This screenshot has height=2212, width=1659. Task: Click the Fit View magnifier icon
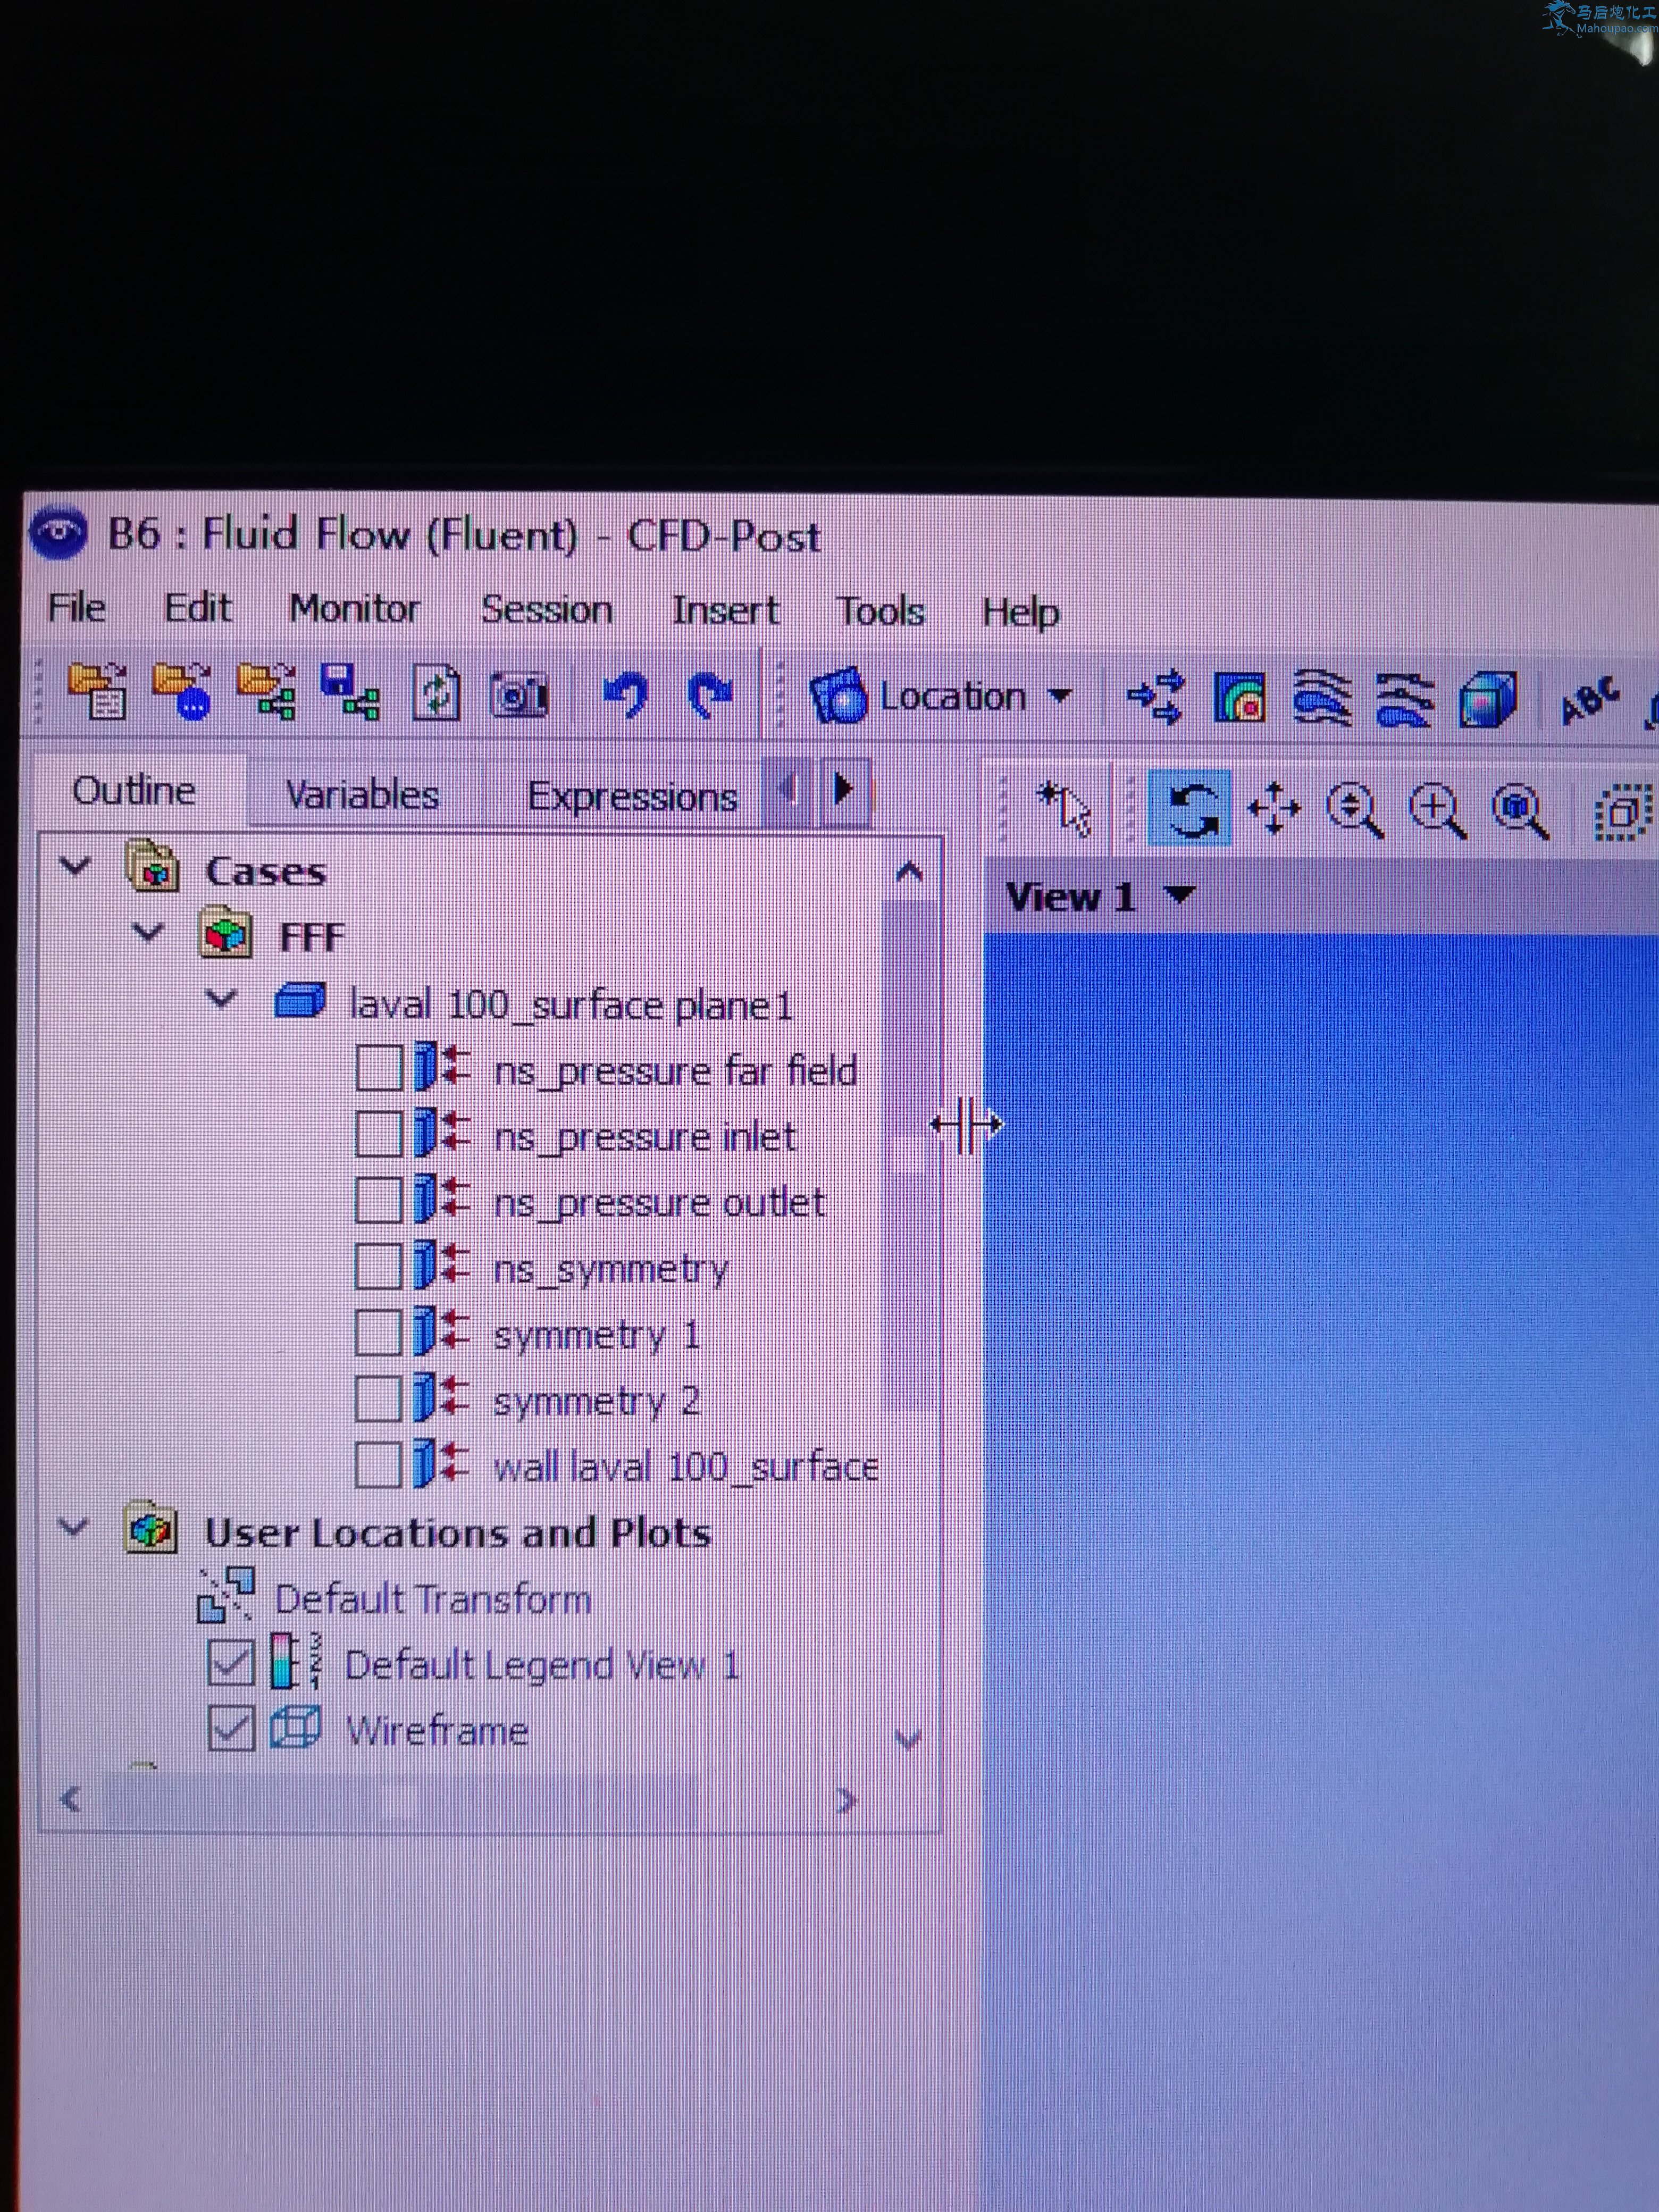[1520, 810]
